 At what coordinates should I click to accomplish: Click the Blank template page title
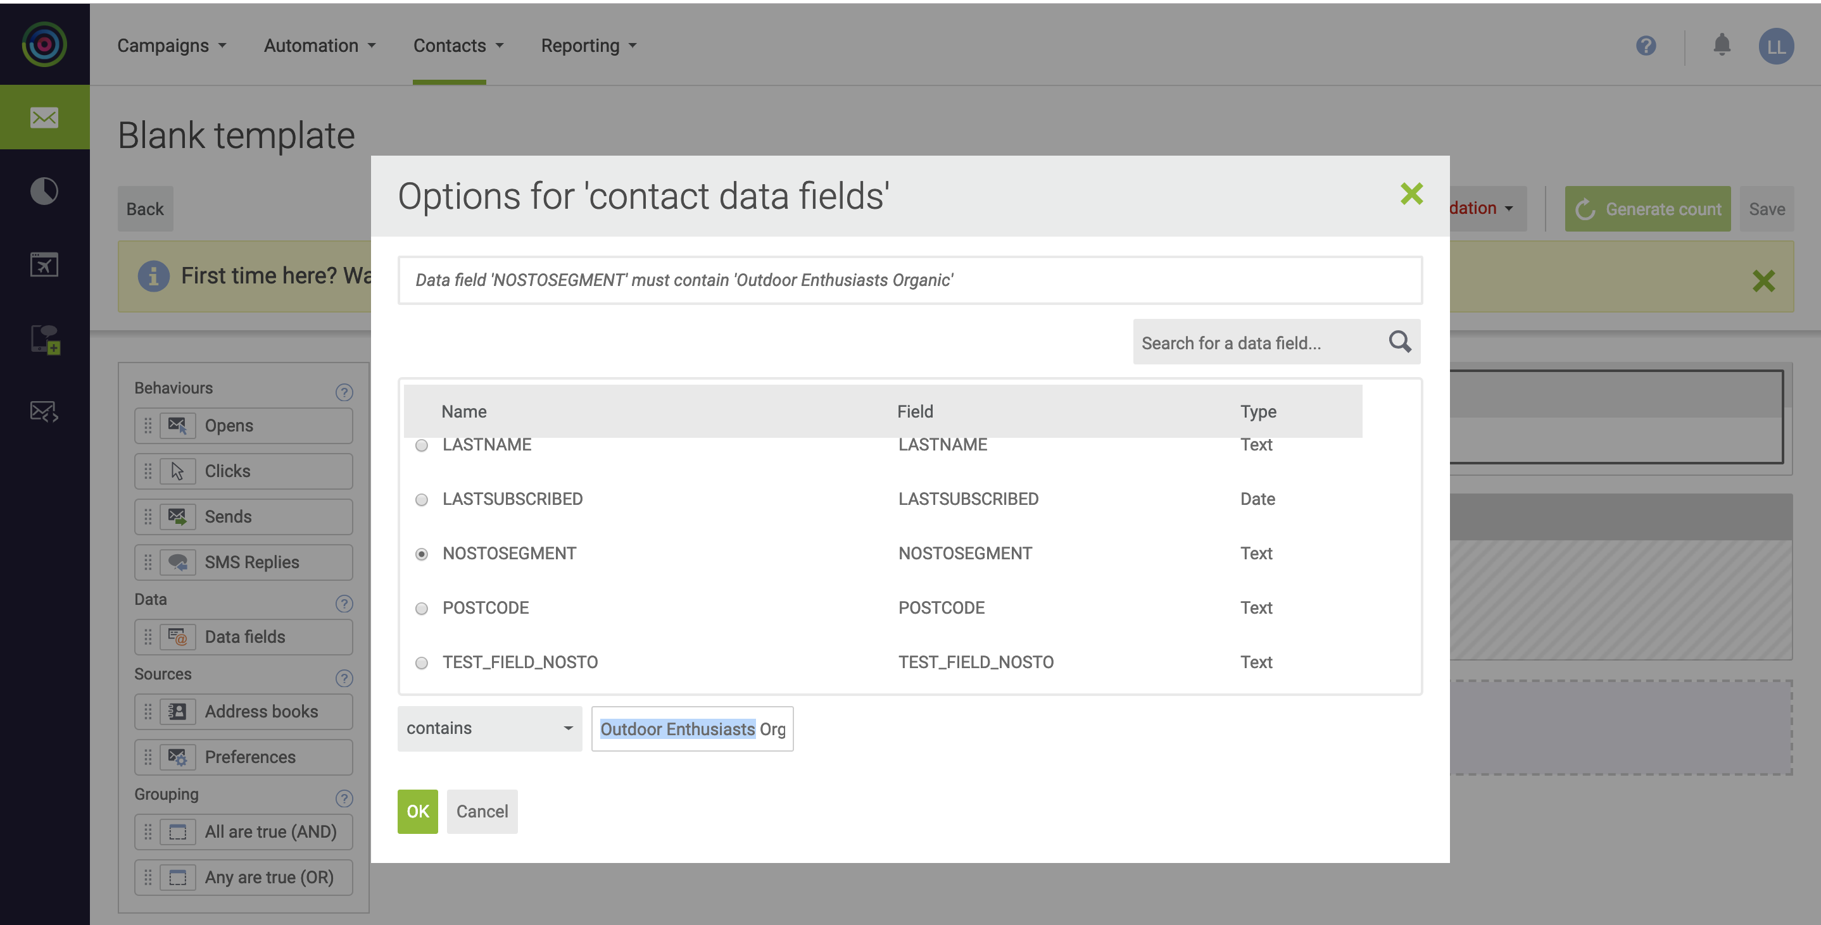[x=236, y=135]
